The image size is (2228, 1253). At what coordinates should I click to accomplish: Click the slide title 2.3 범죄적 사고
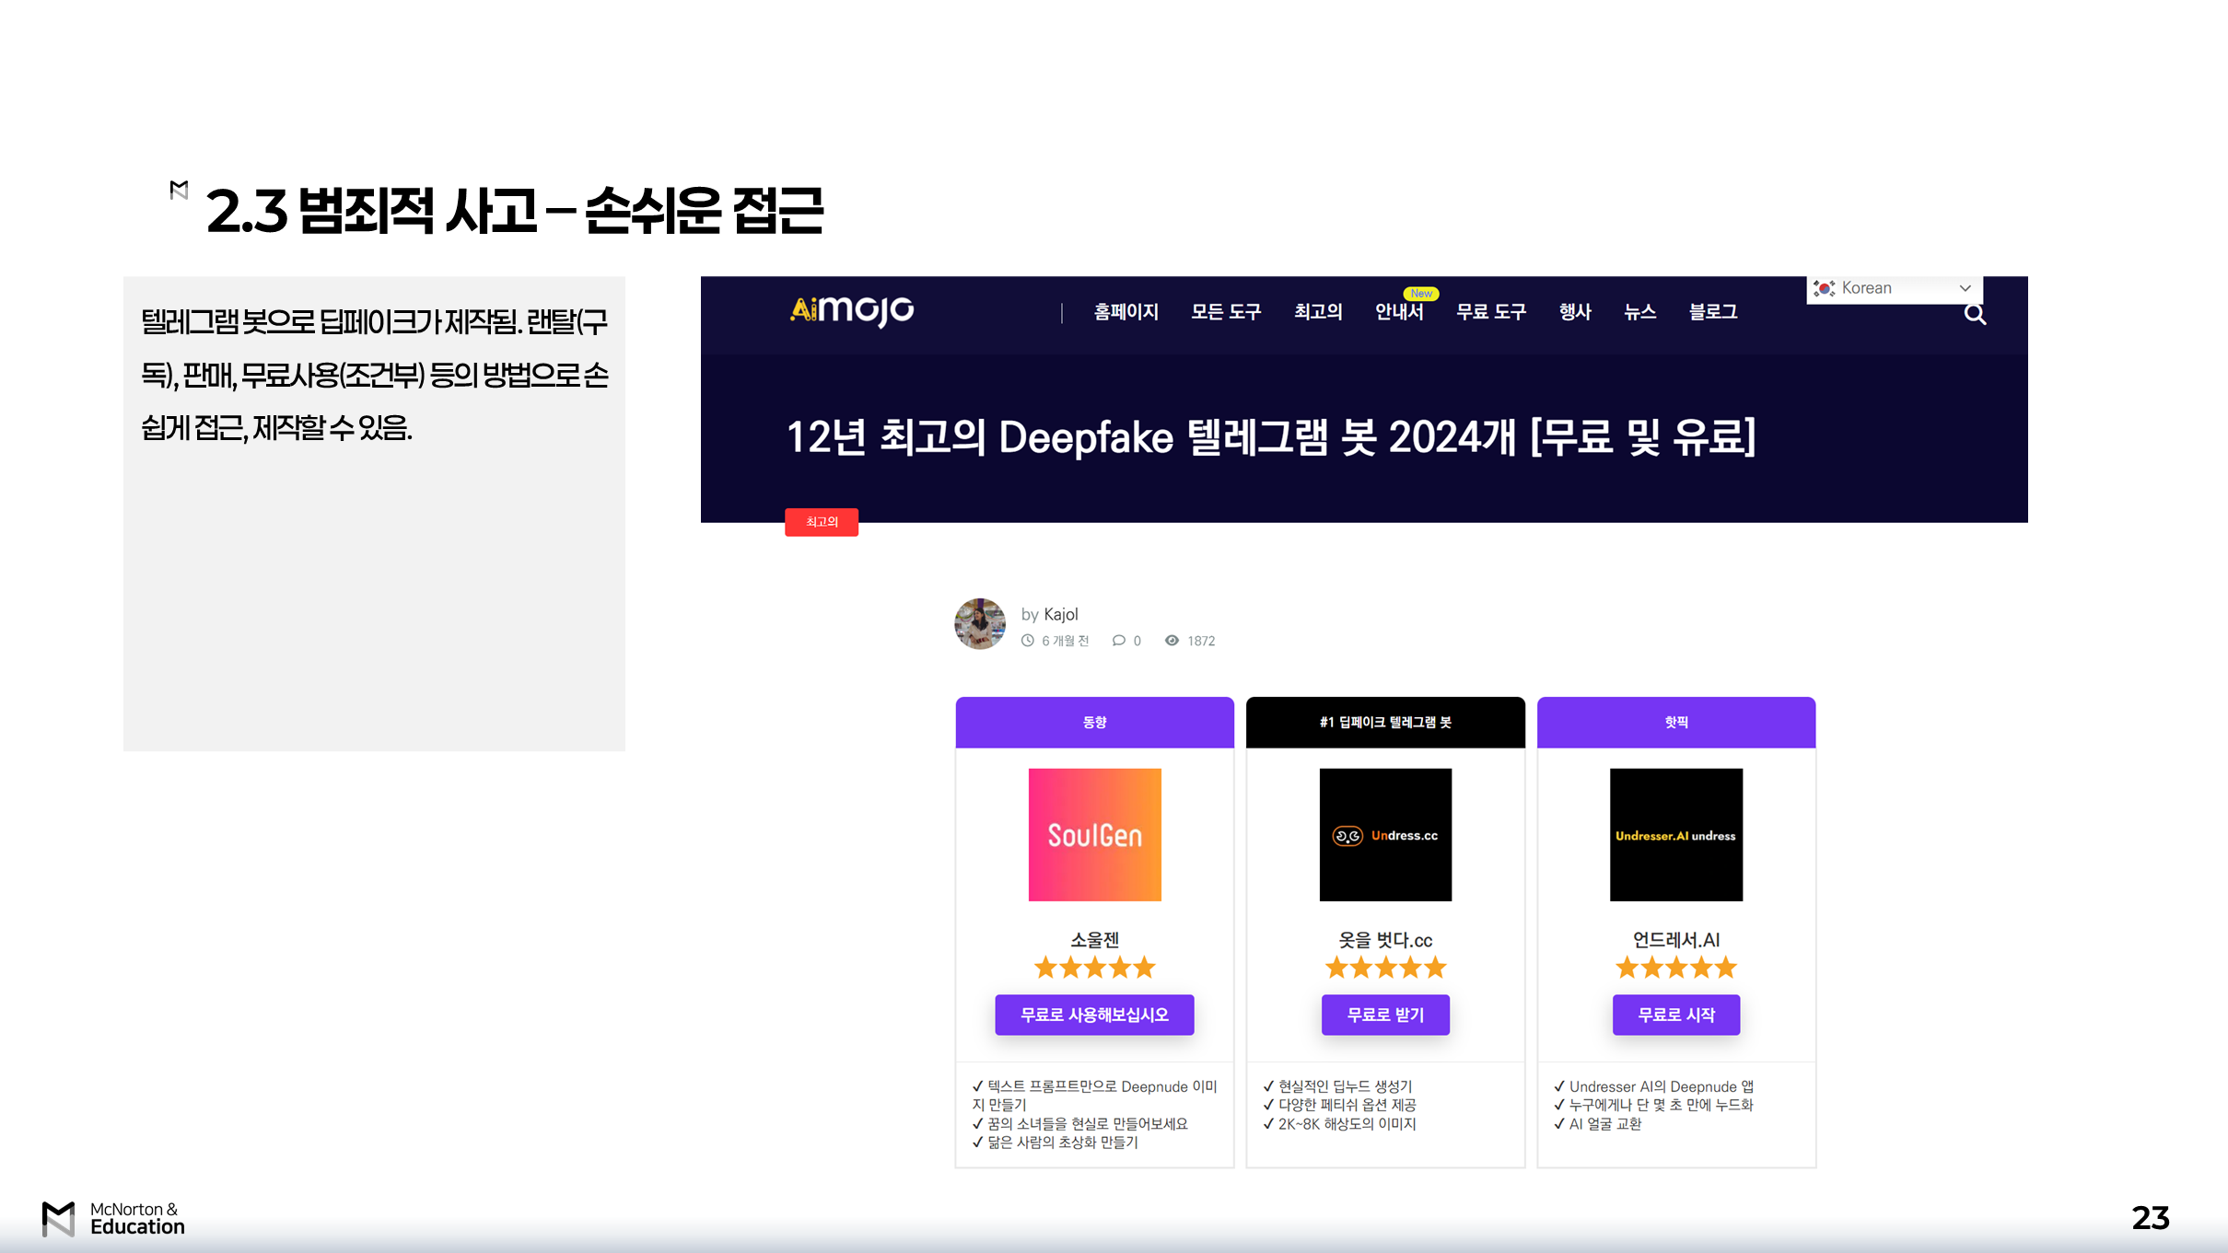pyautogui.click(x=514, y=210)
